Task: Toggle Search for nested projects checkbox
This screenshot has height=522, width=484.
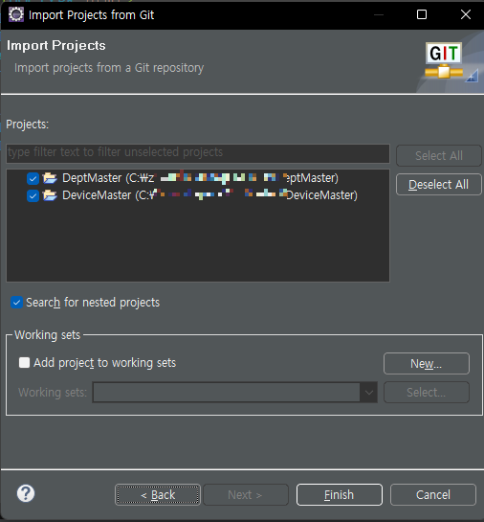Action: pyautogui.click(x=16, y=303)
